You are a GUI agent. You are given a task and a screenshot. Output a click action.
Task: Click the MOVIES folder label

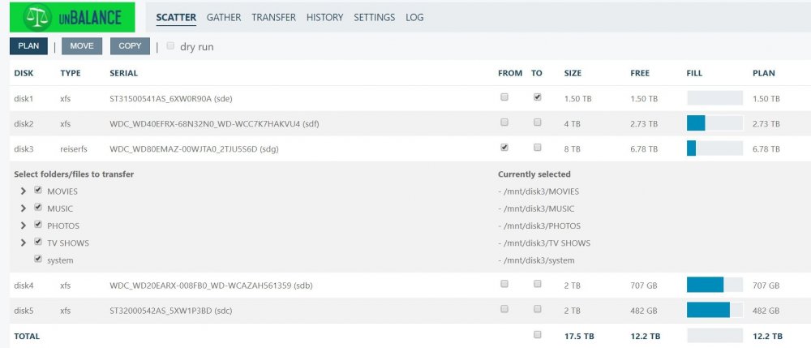62,191
